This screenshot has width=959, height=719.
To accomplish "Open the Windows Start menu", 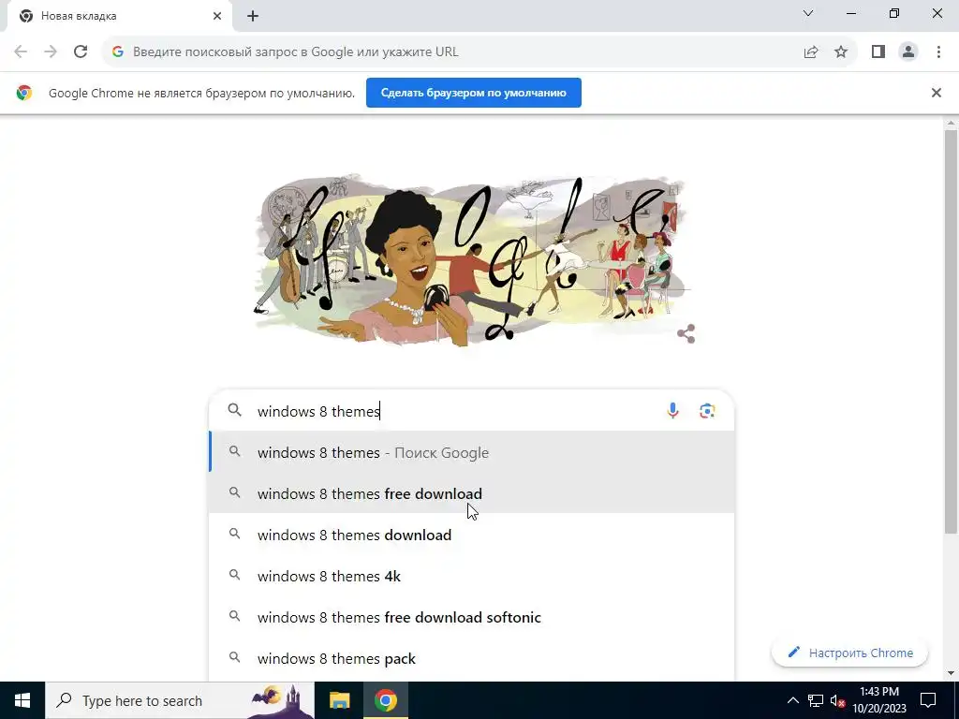I will point(22,700).
